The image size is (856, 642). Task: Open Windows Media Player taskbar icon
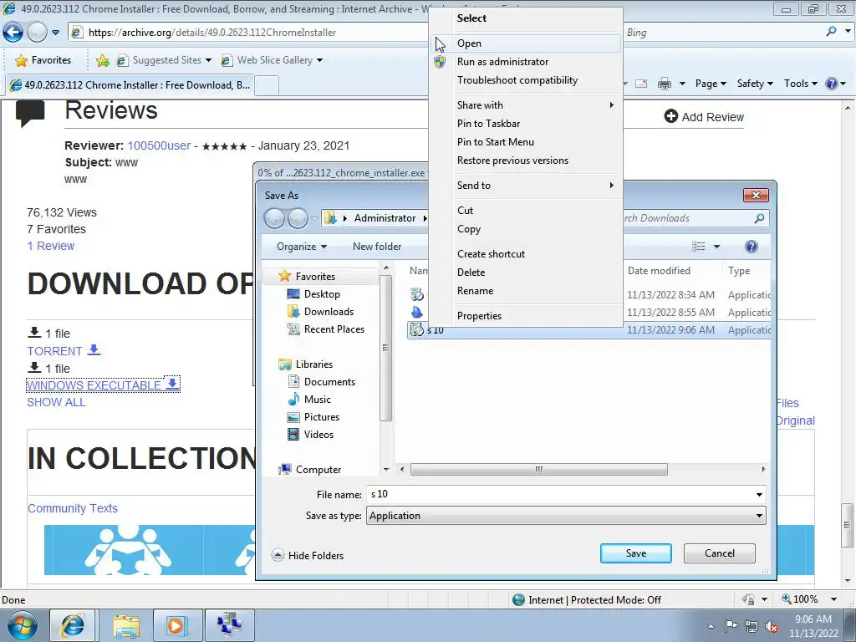[x=177, y=625]
